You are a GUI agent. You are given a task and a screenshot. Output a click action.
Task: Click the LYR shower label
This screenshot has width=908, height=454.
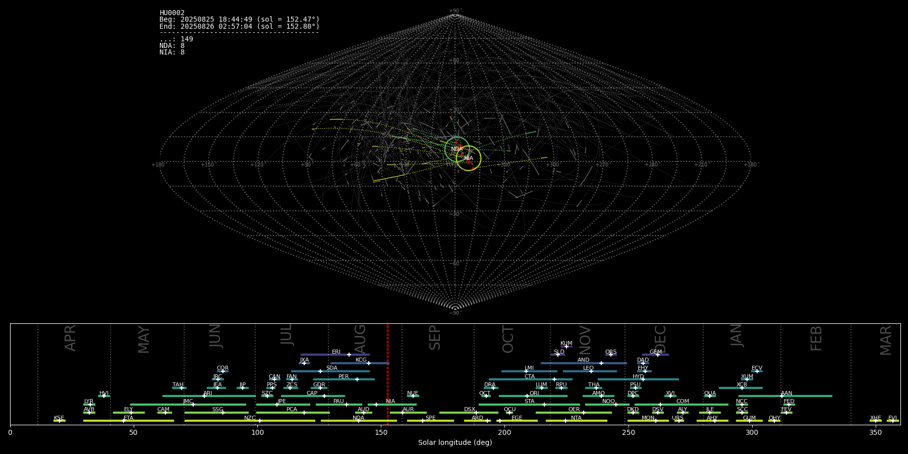click(89, 402)
